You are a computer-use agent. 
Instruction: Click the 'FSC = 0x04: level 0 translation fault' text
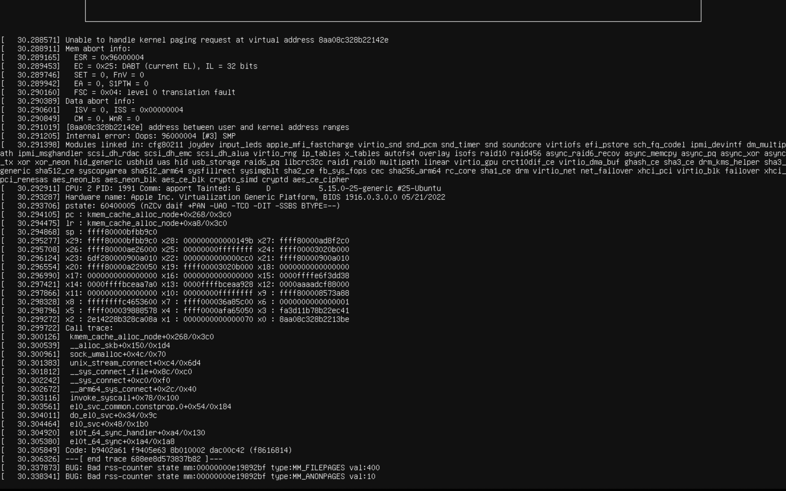pyautogui.click(x=154, y=92)
